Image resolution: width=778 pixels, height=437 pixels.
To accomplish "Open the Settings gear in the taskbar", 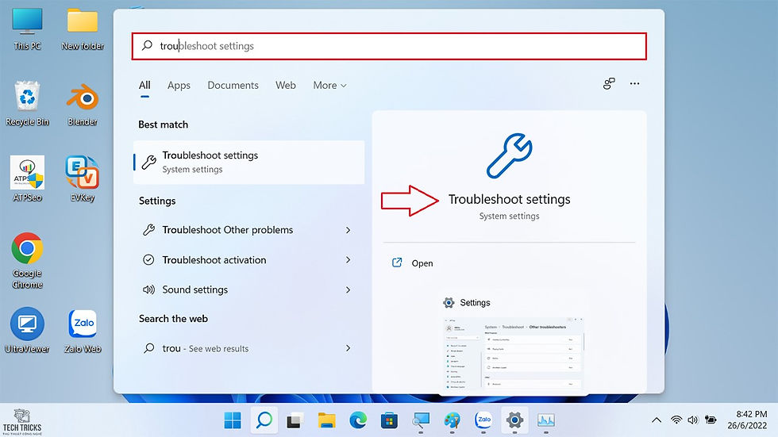I will (x=514, y=420).
